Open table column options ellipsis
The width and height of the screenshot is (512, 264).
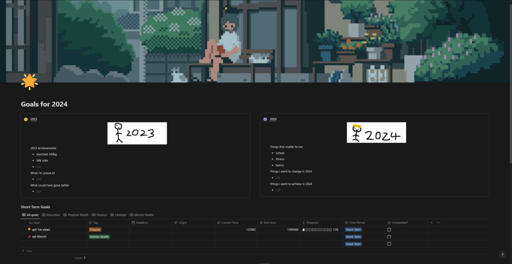[439, 223]
